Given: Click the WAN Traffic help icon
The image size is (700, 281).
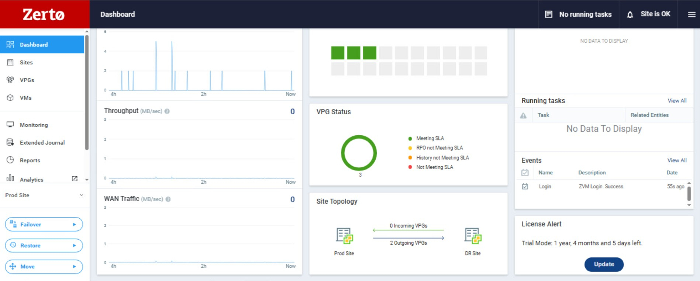Looking at the screenshot, I should (168, 199).
